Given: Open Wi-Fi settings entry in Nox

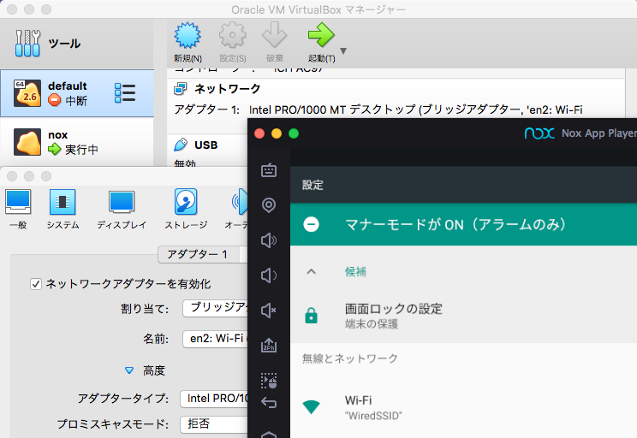Looking at the screenshot, I should (463, 407).
